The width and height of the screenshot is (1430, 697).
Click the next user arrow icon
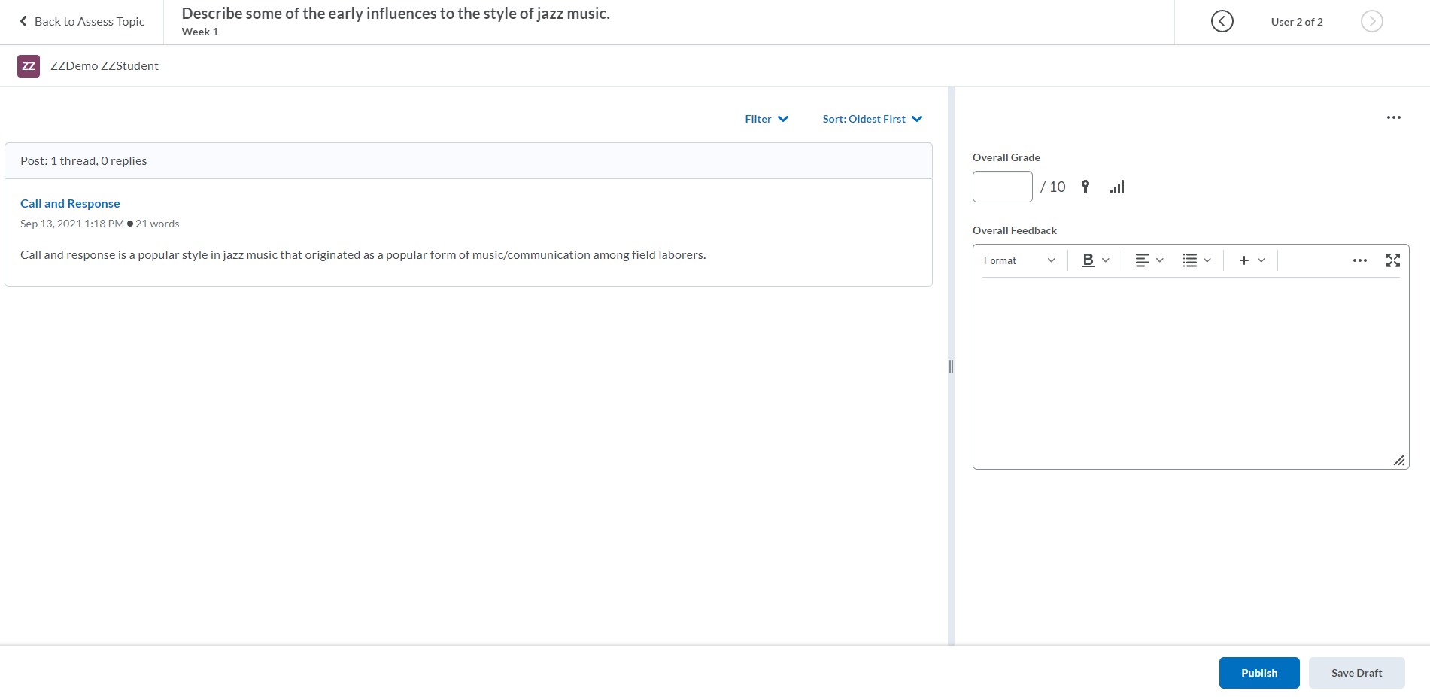(x=1371, y=21)
